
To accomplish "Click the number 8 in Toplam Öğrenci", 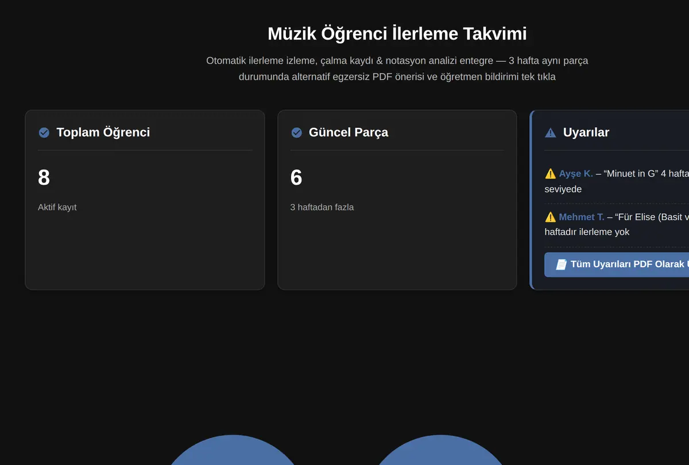I will coord(44,178).
